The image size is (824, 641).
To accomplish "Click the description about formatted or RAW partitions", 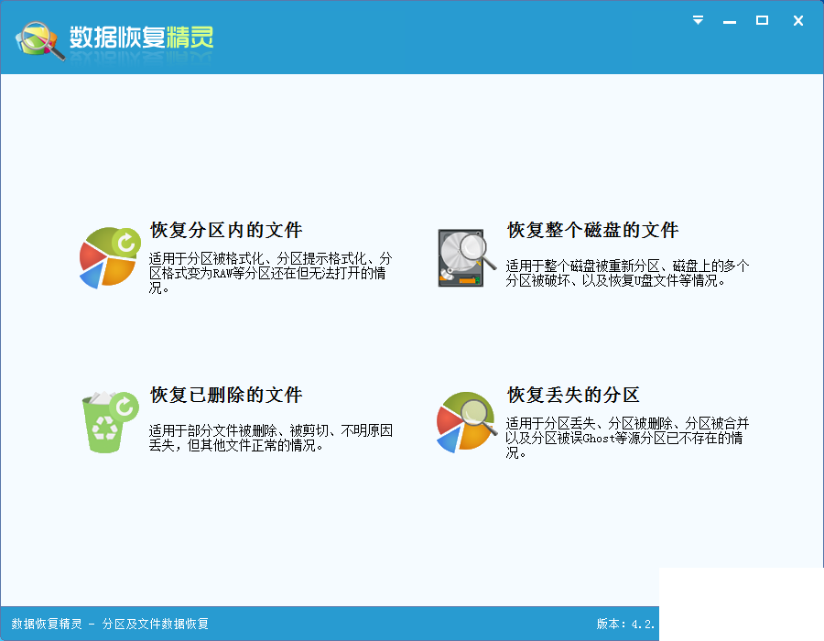I will 270,273.
